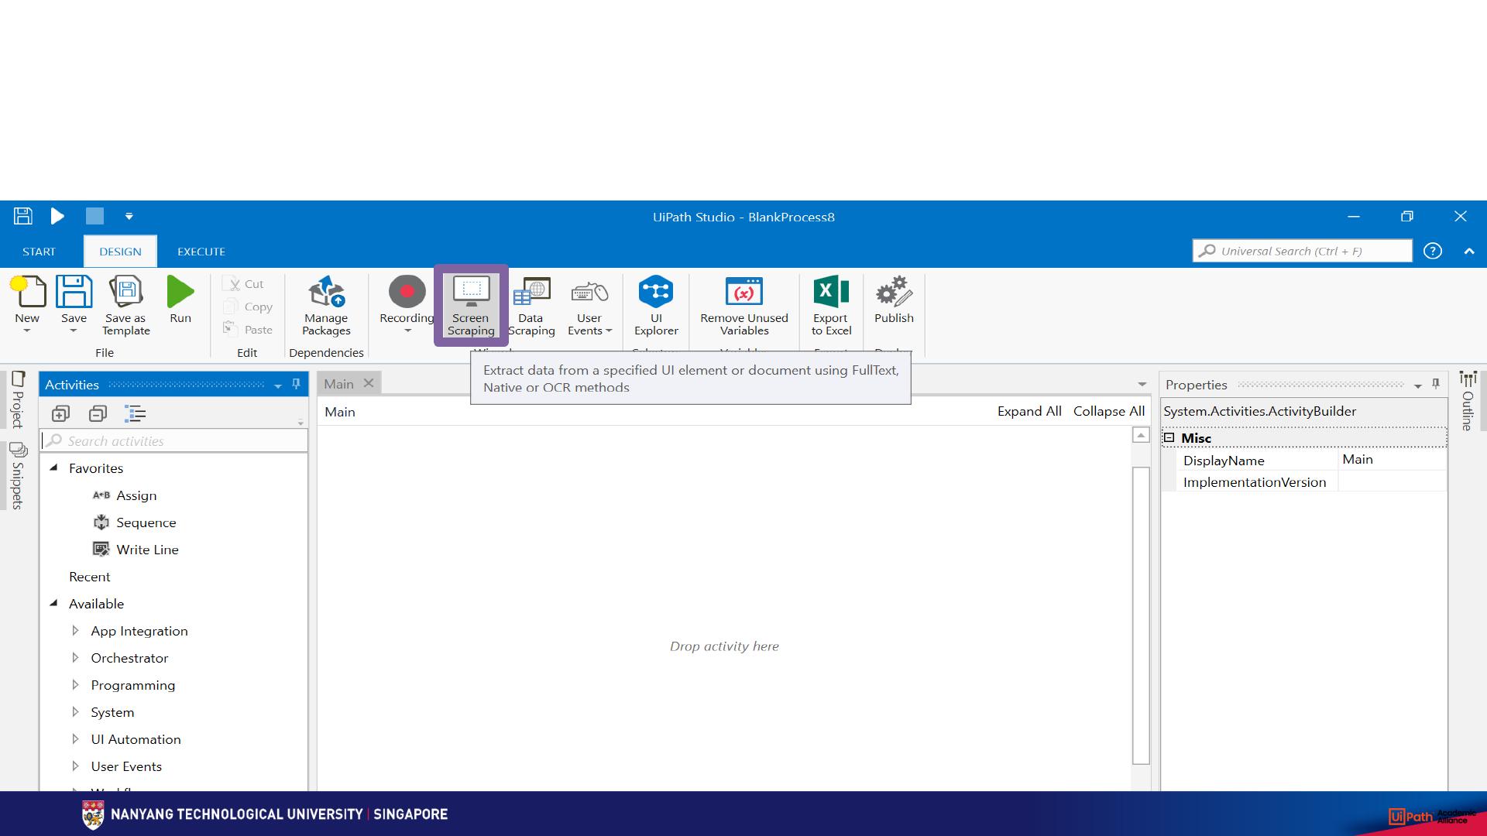Collapse all activities with the minus icon
This screenshot has width=1487, height=836.
[x=98, y=413]
